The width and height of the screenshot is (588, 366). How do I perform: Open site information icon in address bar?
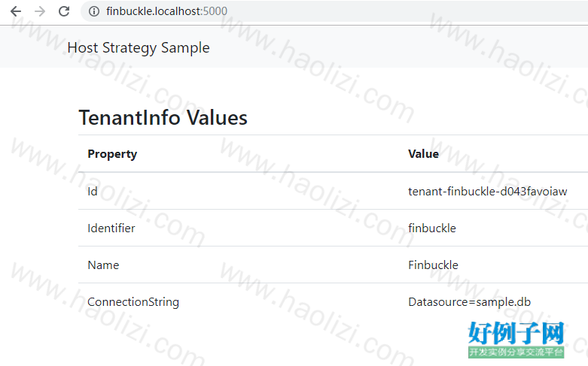coord(94,11)
